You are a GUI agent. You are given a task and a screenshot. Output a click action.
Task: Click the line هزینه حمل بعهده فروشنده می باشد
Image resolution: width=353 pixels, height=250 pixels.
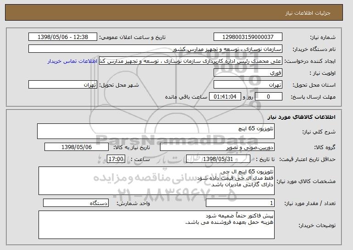[x=229, y=222]
